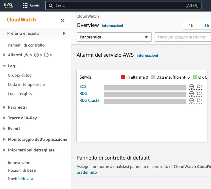Click the search magnifier icon
The height and width of the screenshot is (189, 211).
(x=51, y=5)
